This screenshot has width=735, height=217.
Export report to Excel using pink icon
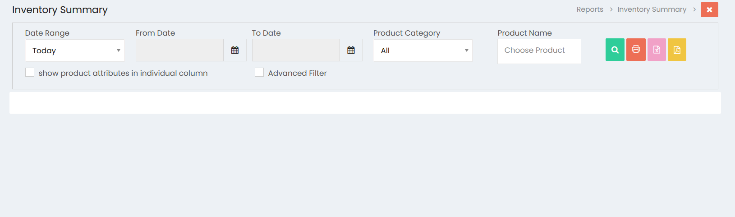(x=657, y=50)
